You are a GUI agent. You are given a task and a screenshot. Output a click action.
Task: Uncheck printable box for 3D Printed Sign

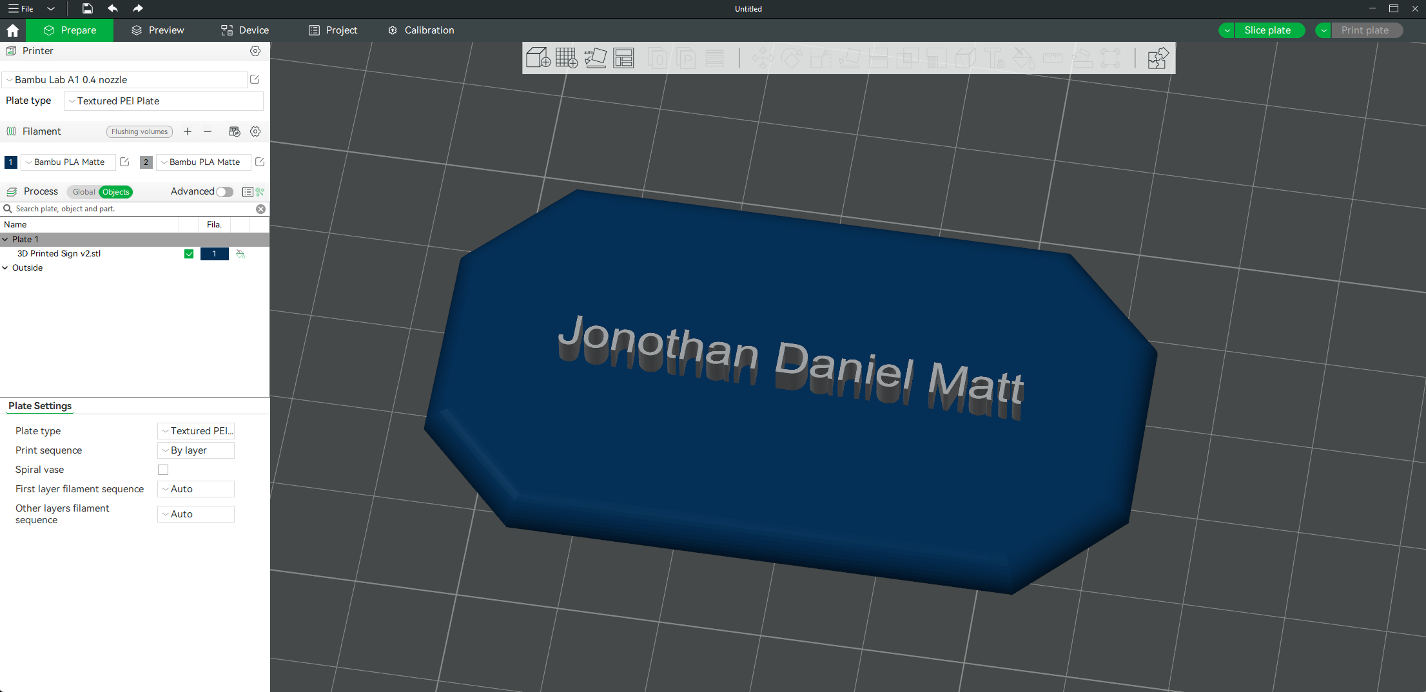click(x=189, y=254)
